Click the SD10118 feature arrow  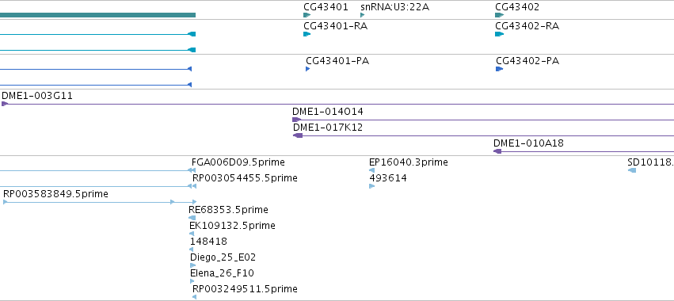[632, 170]
